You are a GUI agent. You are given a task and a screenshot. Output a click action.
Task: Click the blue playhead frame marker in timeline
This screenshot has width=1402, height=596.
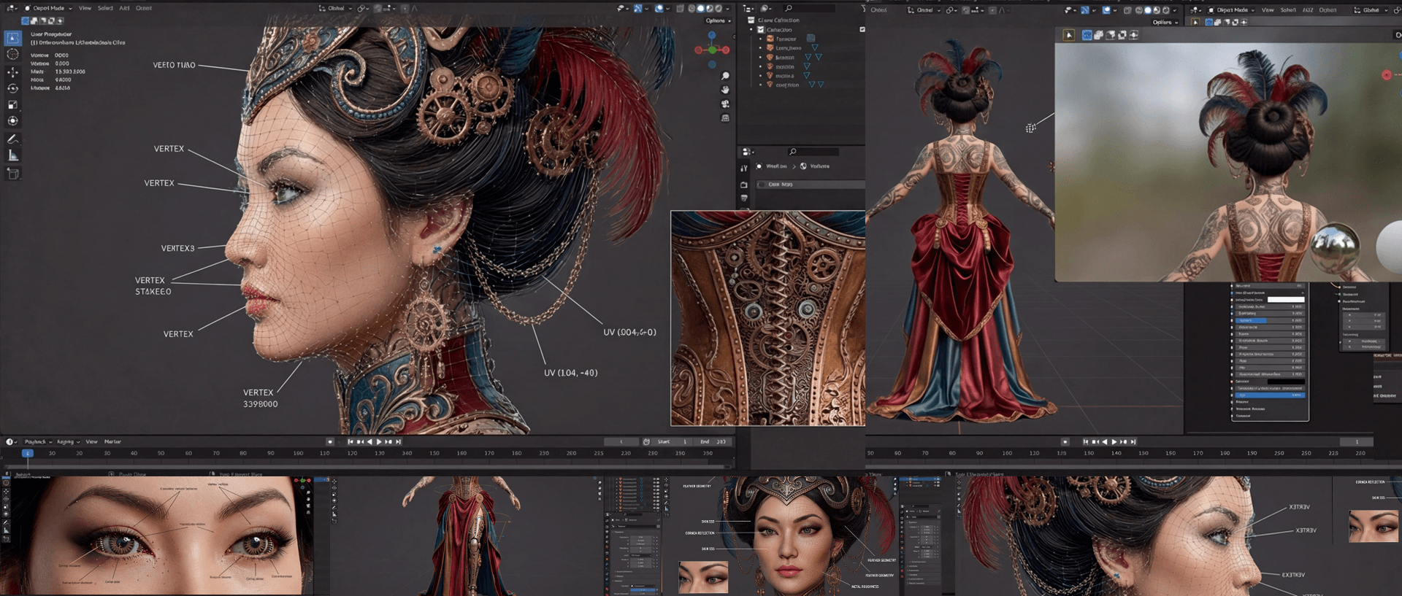pyautogui.click(x=27, y=453)
